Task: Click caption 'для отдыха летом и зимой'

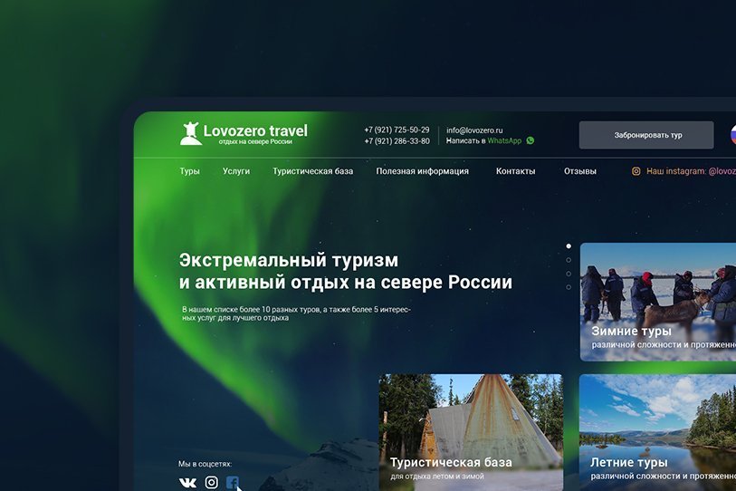Action: 437,477
